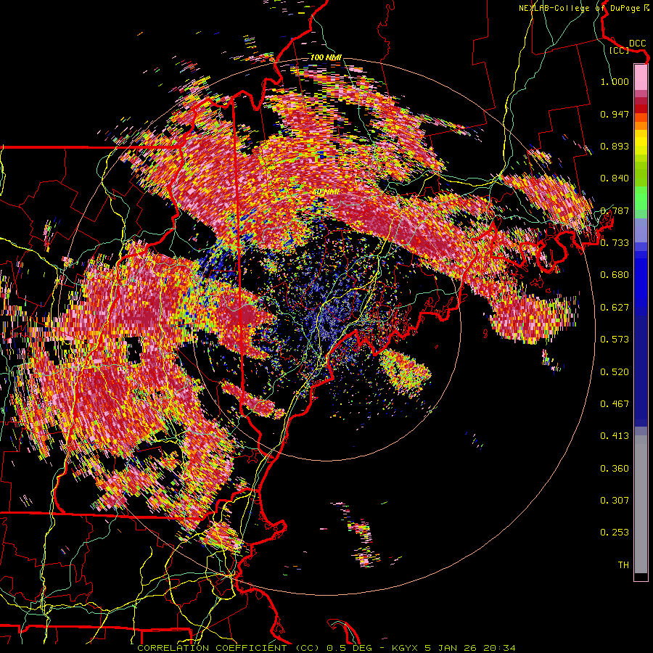Click the TH threshold label on legend
The width and height of the screenshot is (653, 653).
[x=623, y=565]
